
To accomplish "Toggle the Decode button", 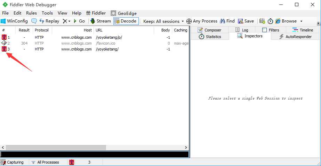I will pos(126,21).
